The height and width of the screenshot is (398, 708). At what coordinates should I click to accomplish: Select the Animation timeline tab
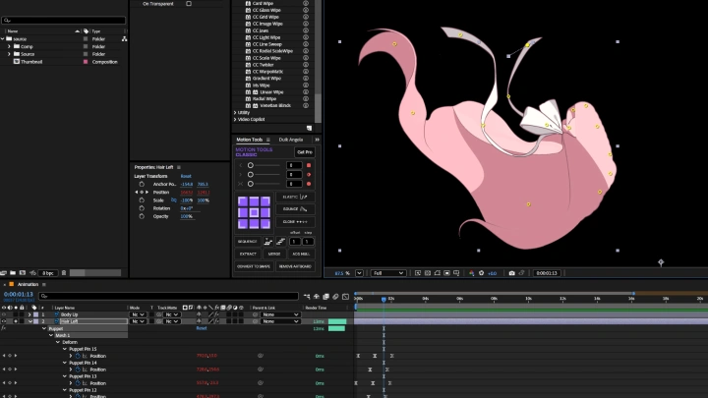point(27,284)
